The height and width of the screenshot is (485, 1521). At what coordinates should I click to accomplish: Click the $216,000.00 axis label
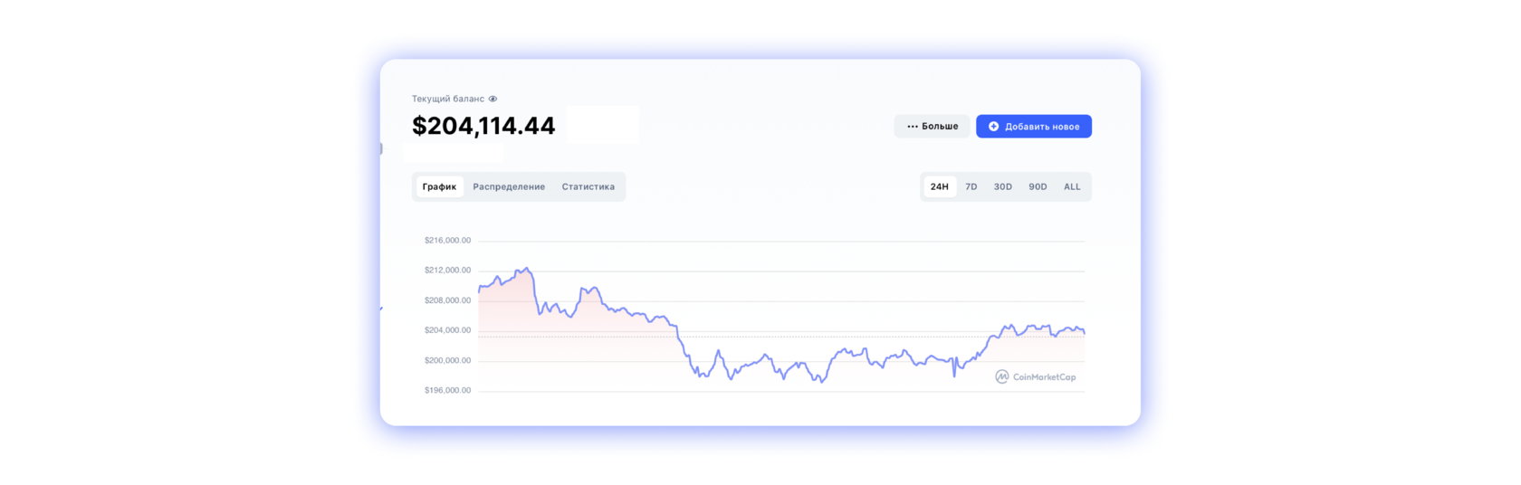pyautogui.click(x=447, y=240)
